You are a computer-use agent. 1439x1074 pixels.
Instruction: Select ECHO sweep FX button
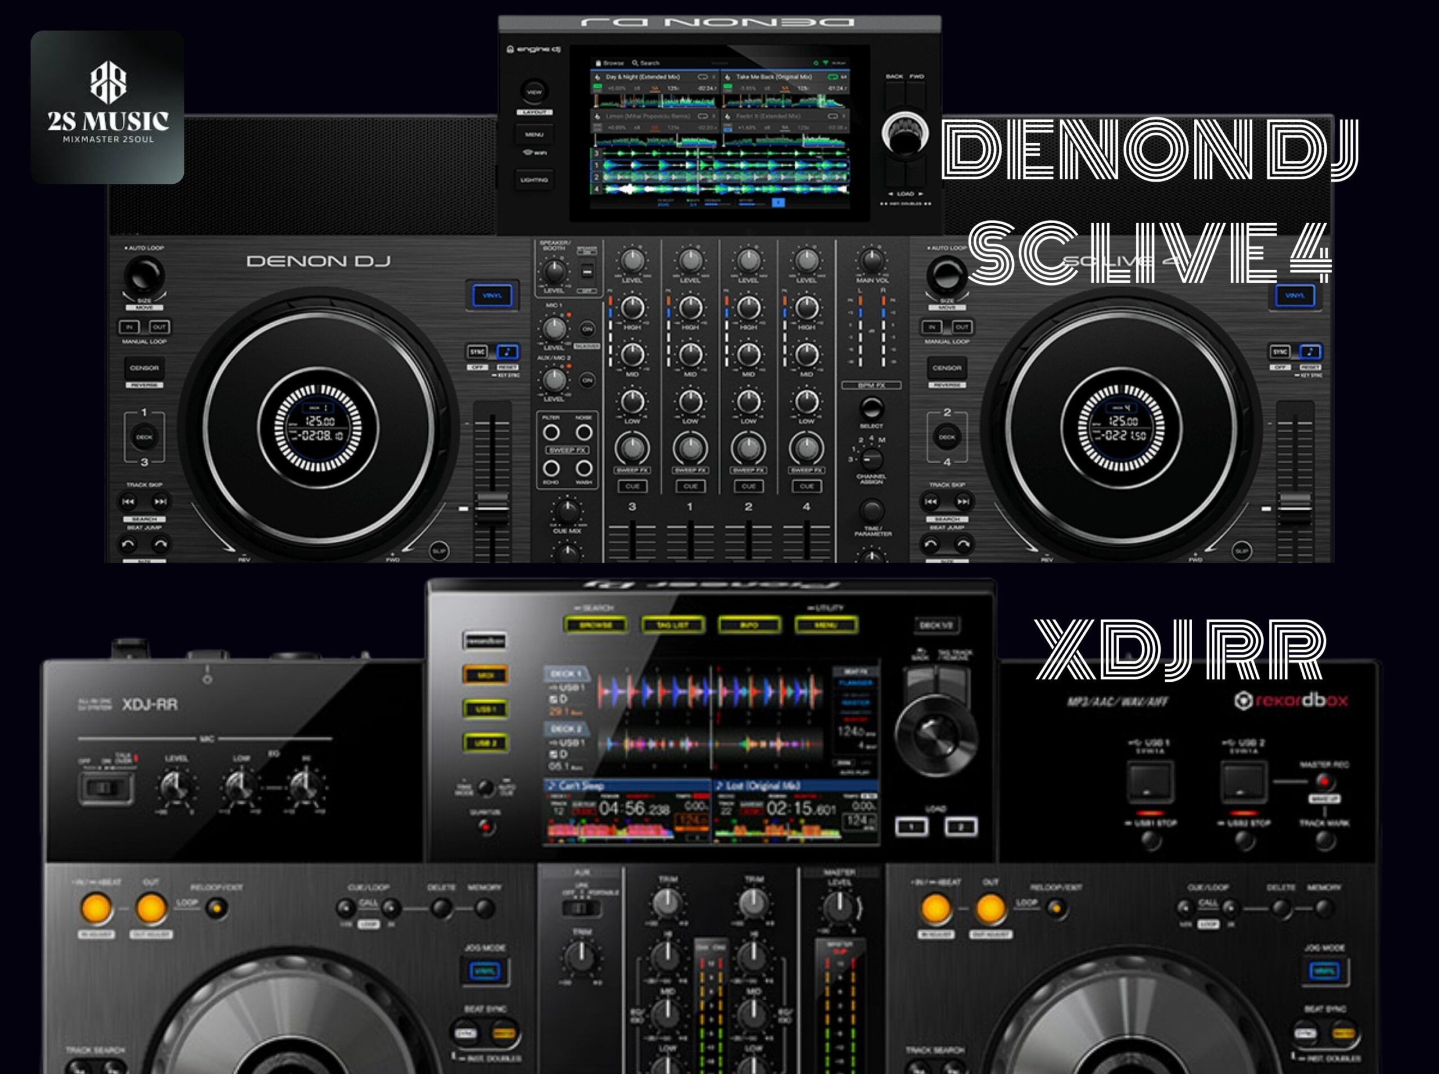(551, 468)
